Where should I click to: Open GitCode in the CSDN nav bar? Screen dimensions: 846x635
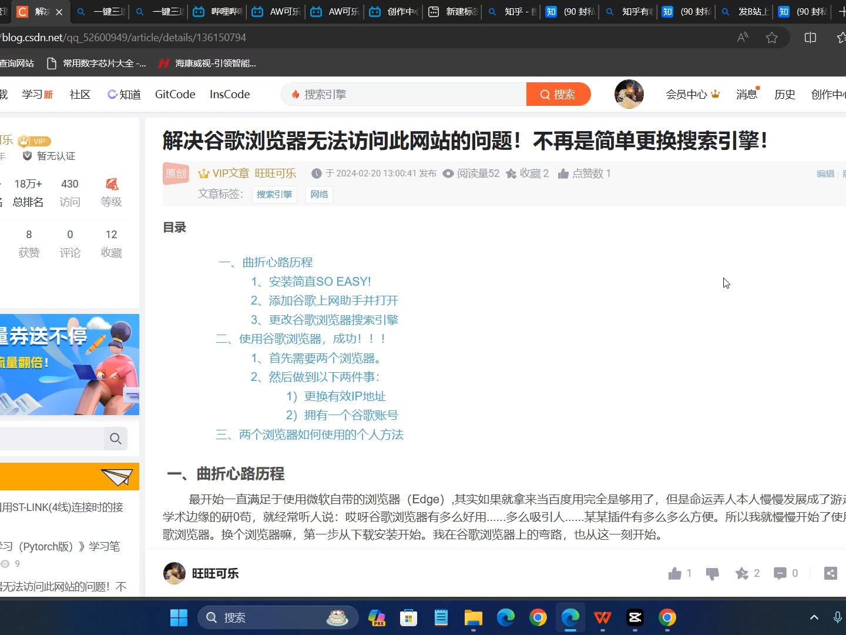coord(175,95)
